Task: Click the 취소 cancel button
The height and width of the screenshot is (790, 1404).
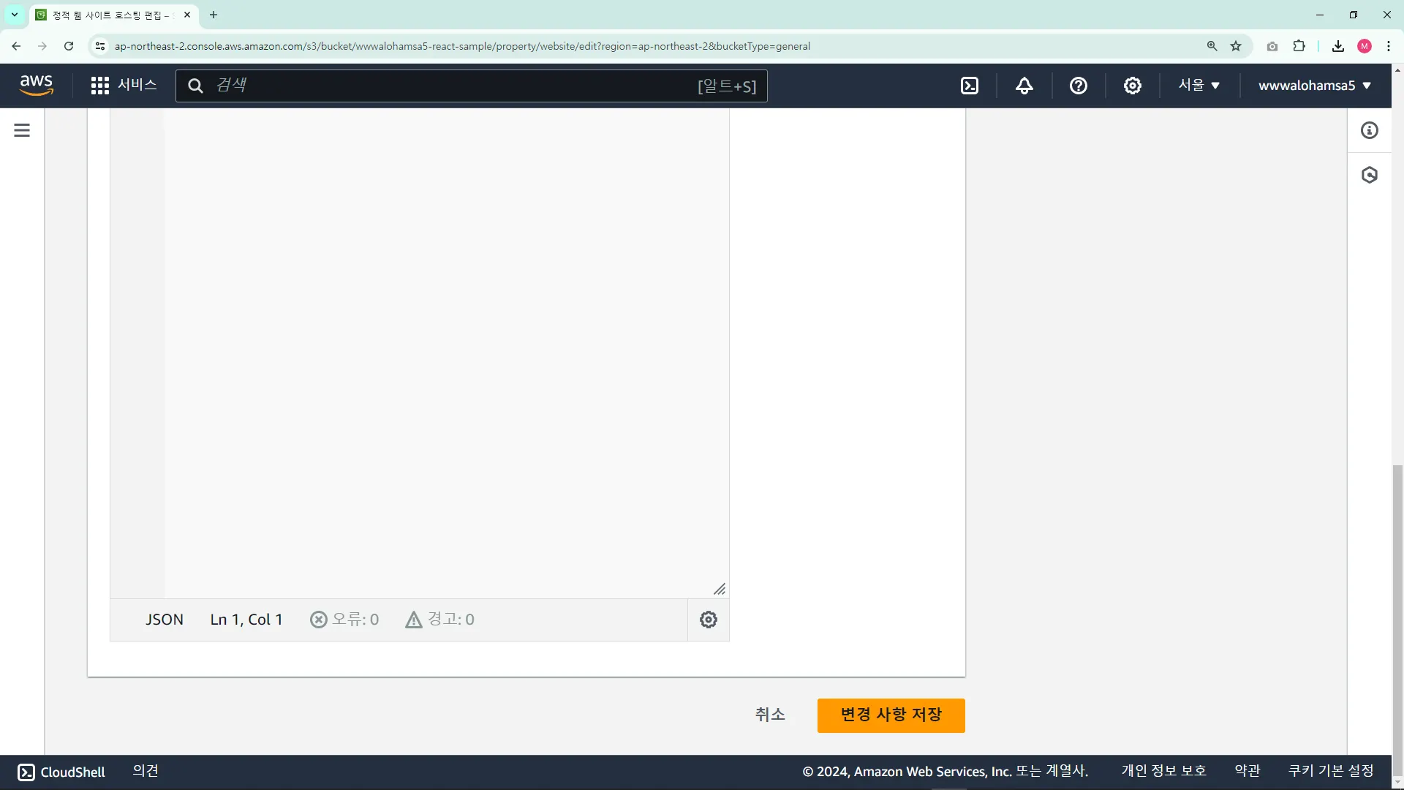Action: 770,715
